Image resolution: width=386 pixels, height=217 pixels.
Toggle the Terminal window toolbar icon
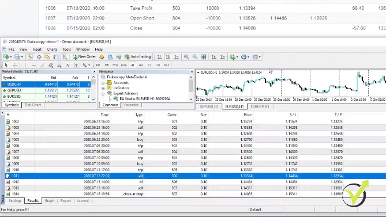pyautogui.click(x=56, y=57)
